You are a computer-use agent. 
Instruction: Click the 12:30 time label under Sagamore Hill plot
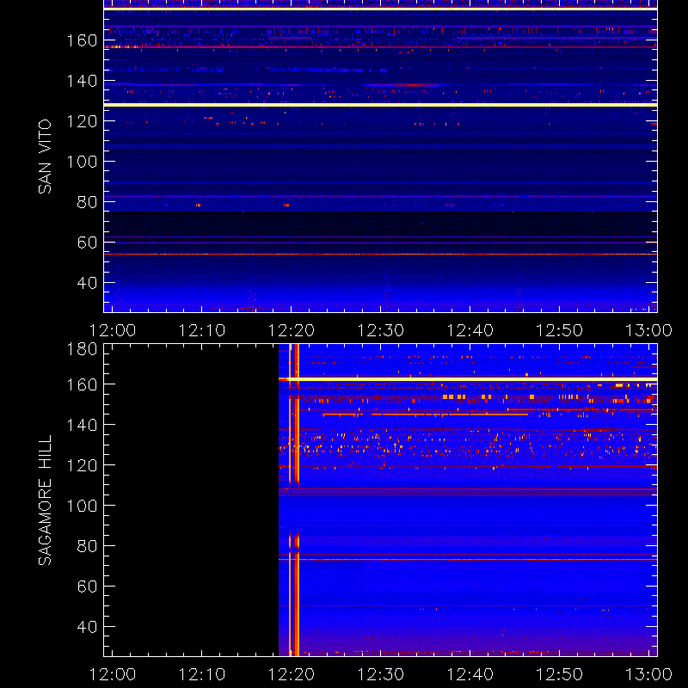coord(381,674)
